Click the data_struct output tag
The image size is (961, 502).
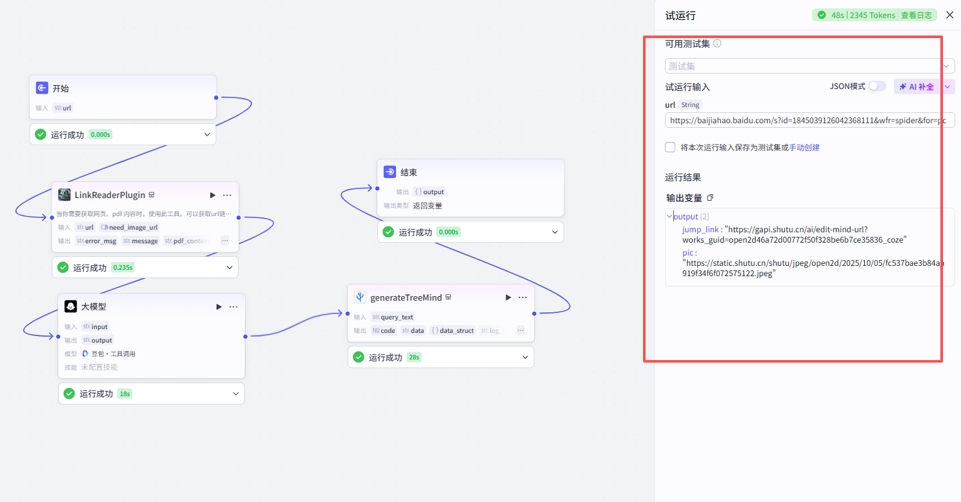pyautogui.click(x=453, y=330)
